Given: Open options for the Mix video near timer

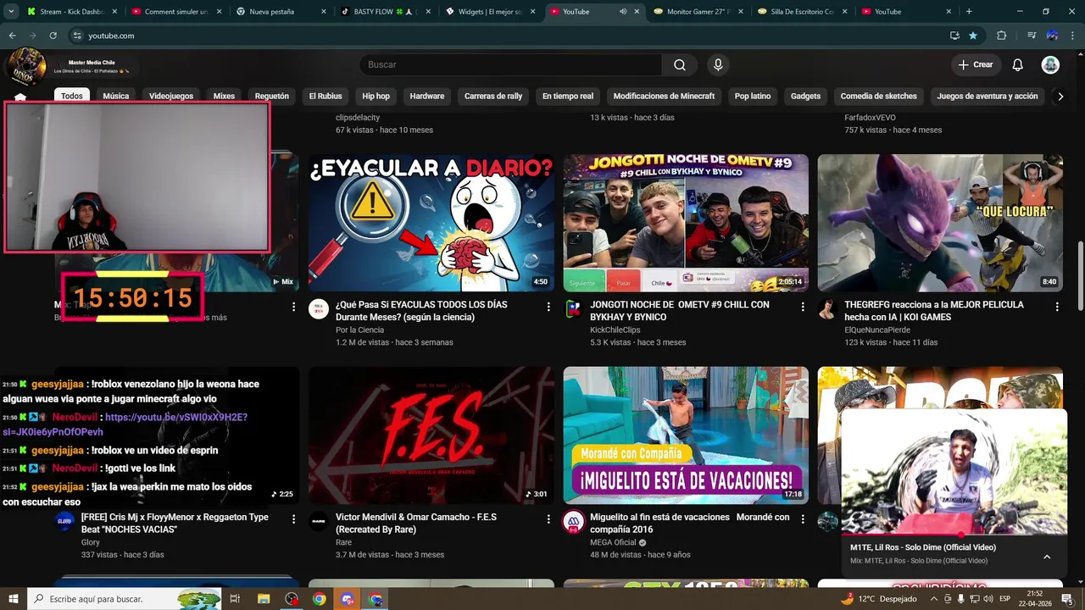Looking at the screenshot, I should click(x=294, y=307).
